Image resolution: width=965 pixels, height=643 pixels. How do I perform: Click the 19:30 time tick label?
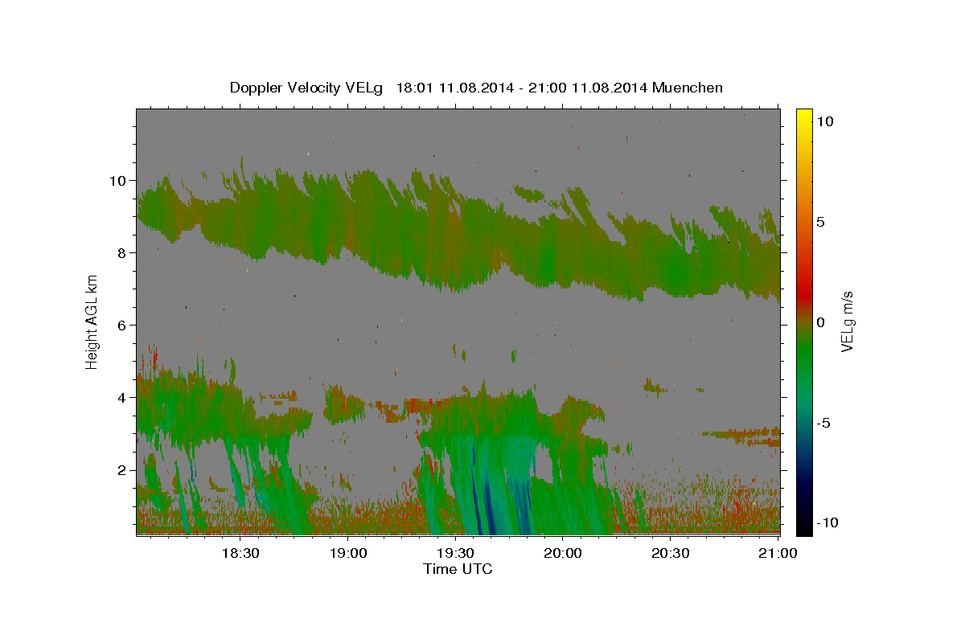[456, 553]
